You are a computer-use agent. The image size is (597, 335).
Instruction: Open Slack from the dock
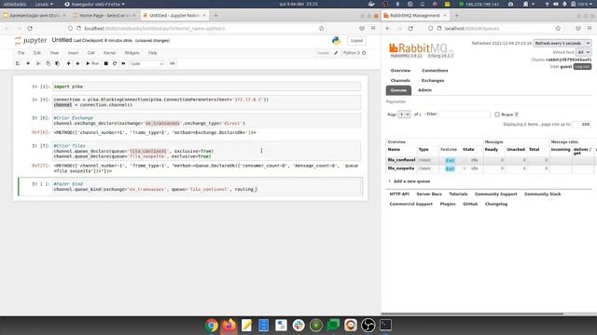[298, 326]
